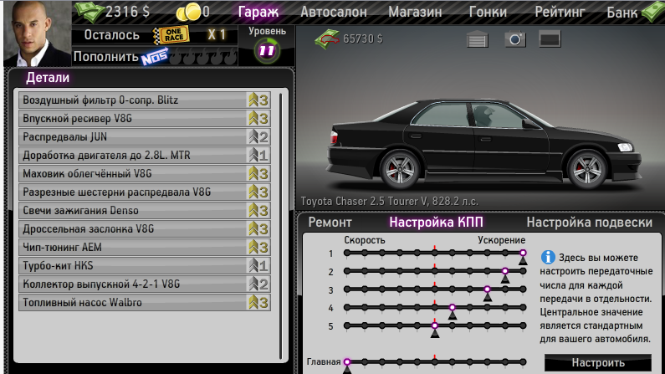This screenshot has height=374, width=665.
Task: Select part Топливный насос Walbro
Action: [x=145, y=303]
